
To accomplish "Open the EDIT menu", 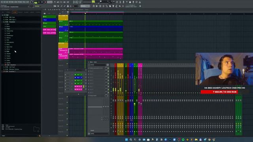I will [4, 2].
